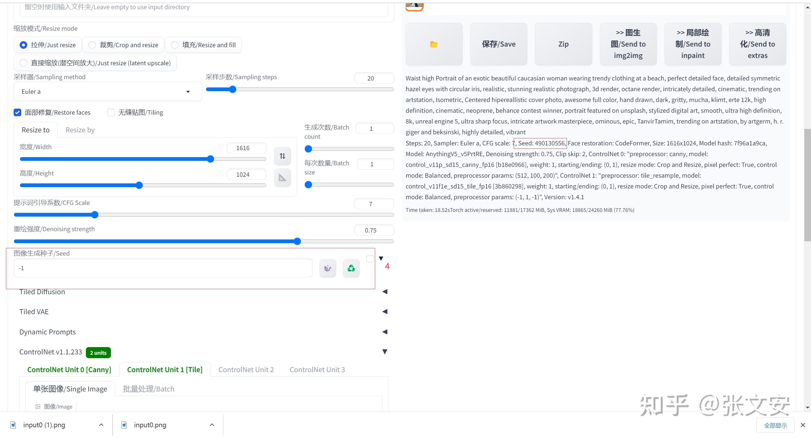811x438 pixels.
Task: Open the Sampling method Euler a dropdown
Action: pyautogui.click(x=107, y=92)
